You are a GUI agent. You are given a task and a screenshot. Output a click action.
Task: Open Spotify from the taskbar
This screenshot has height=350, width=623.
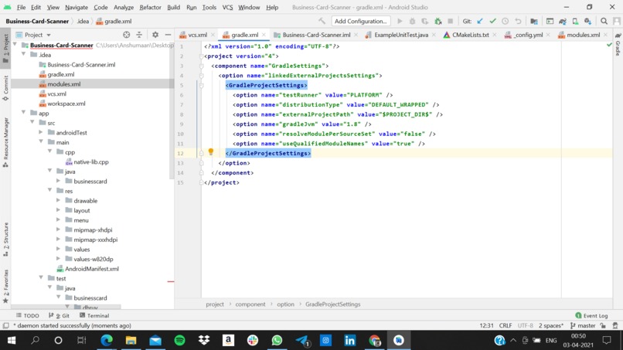179,341
